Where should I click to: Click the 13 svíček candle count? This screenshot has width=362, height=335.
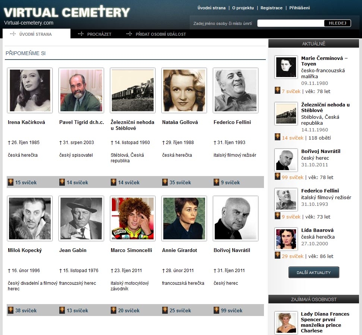pos(77,310)
